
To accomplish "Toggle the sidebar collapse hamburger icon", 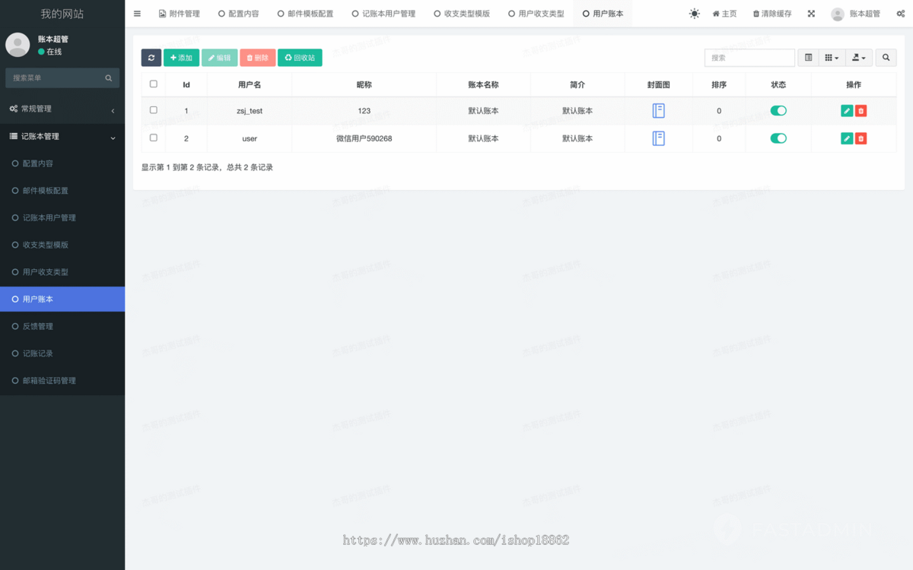I will [137, 13].
